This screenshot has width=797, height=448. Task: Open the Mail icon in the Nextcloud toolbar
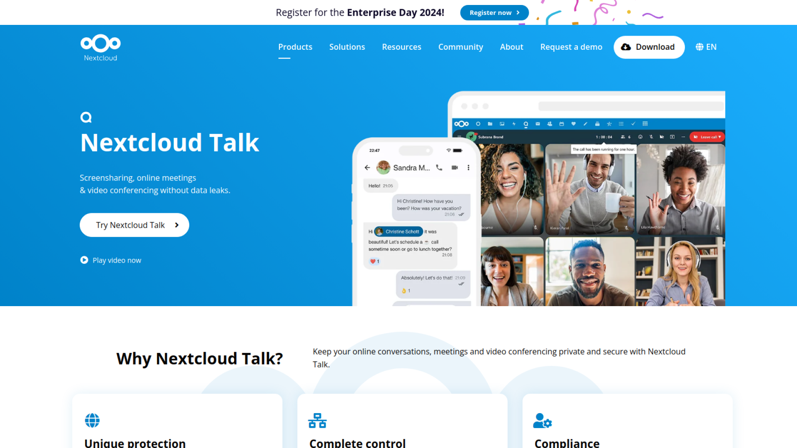tap(538, 124)
